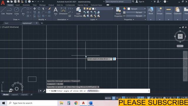This screenshot has width=188, height=106.
Task: Open the Insert ribbon tab
Action: (18, 5)
